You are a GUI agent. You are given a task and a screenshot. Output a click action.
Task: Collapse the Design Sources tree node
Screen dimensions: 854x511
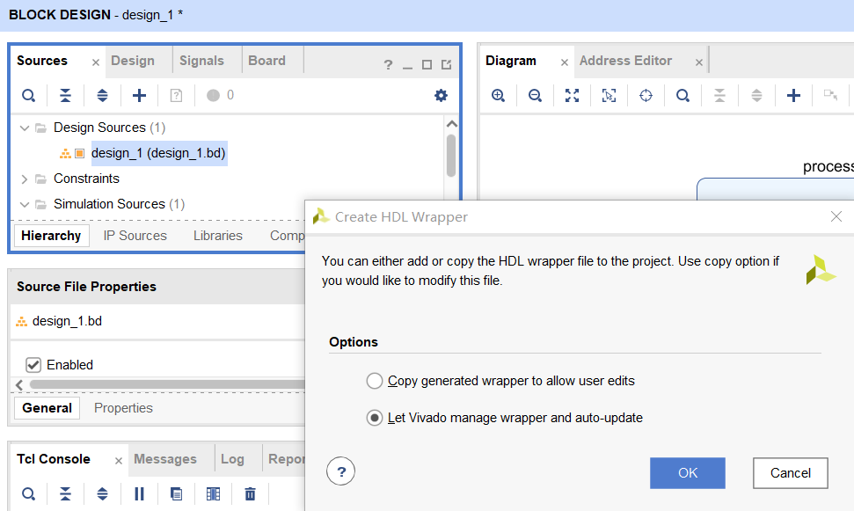(24, 128)
